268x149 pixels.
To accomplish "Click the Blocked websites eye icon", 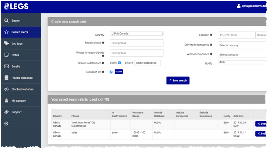I will point(6,89).
